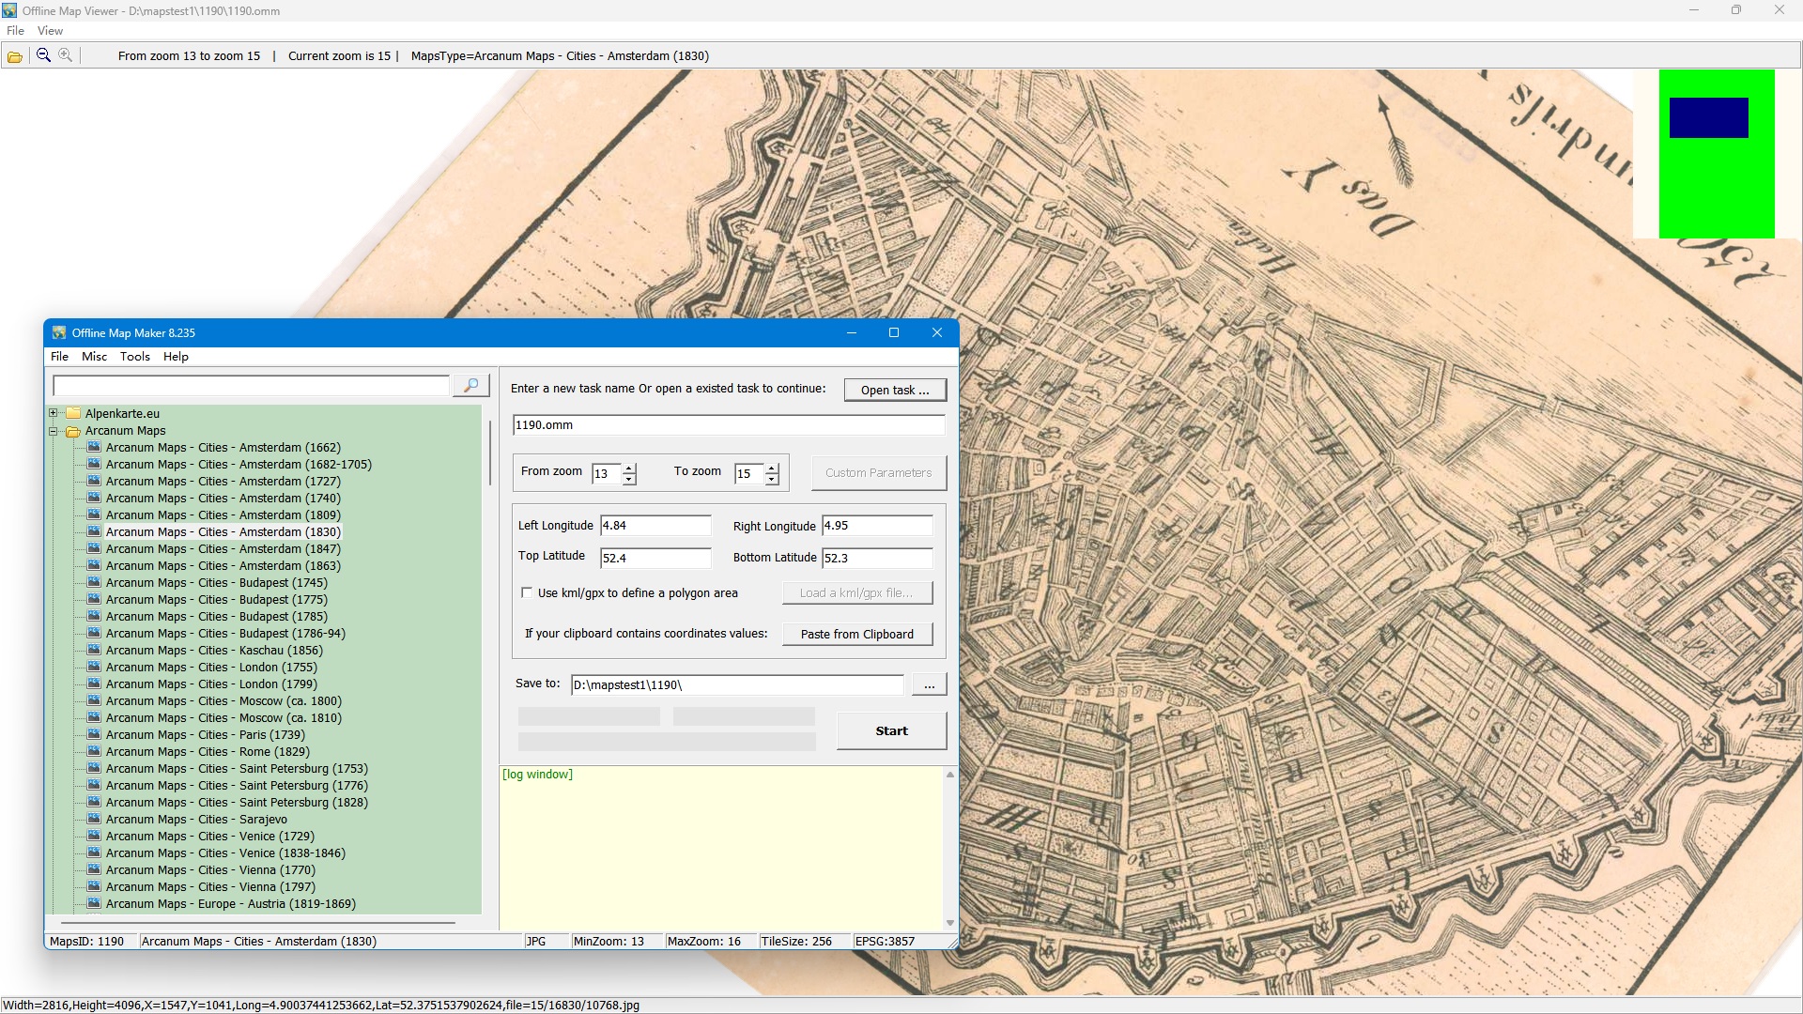
Task: Open the Tools menu in Map Maker
Action: pyautogui.click(x=134, y=357)
